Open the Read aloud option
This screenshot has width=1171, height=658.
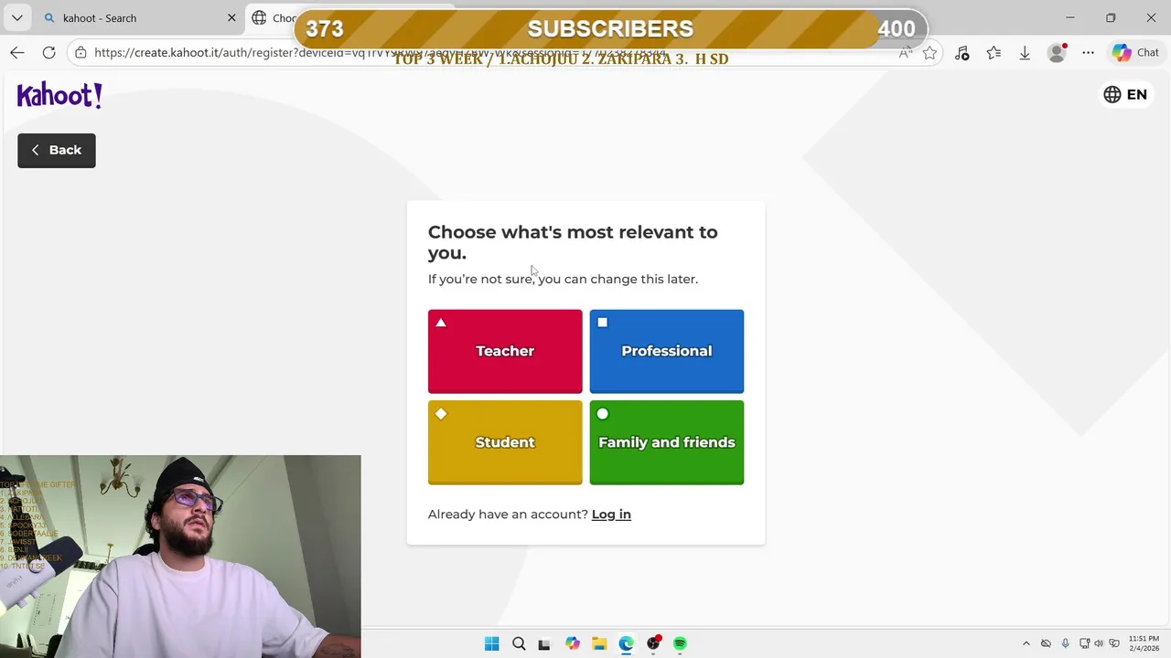point(906,53)
